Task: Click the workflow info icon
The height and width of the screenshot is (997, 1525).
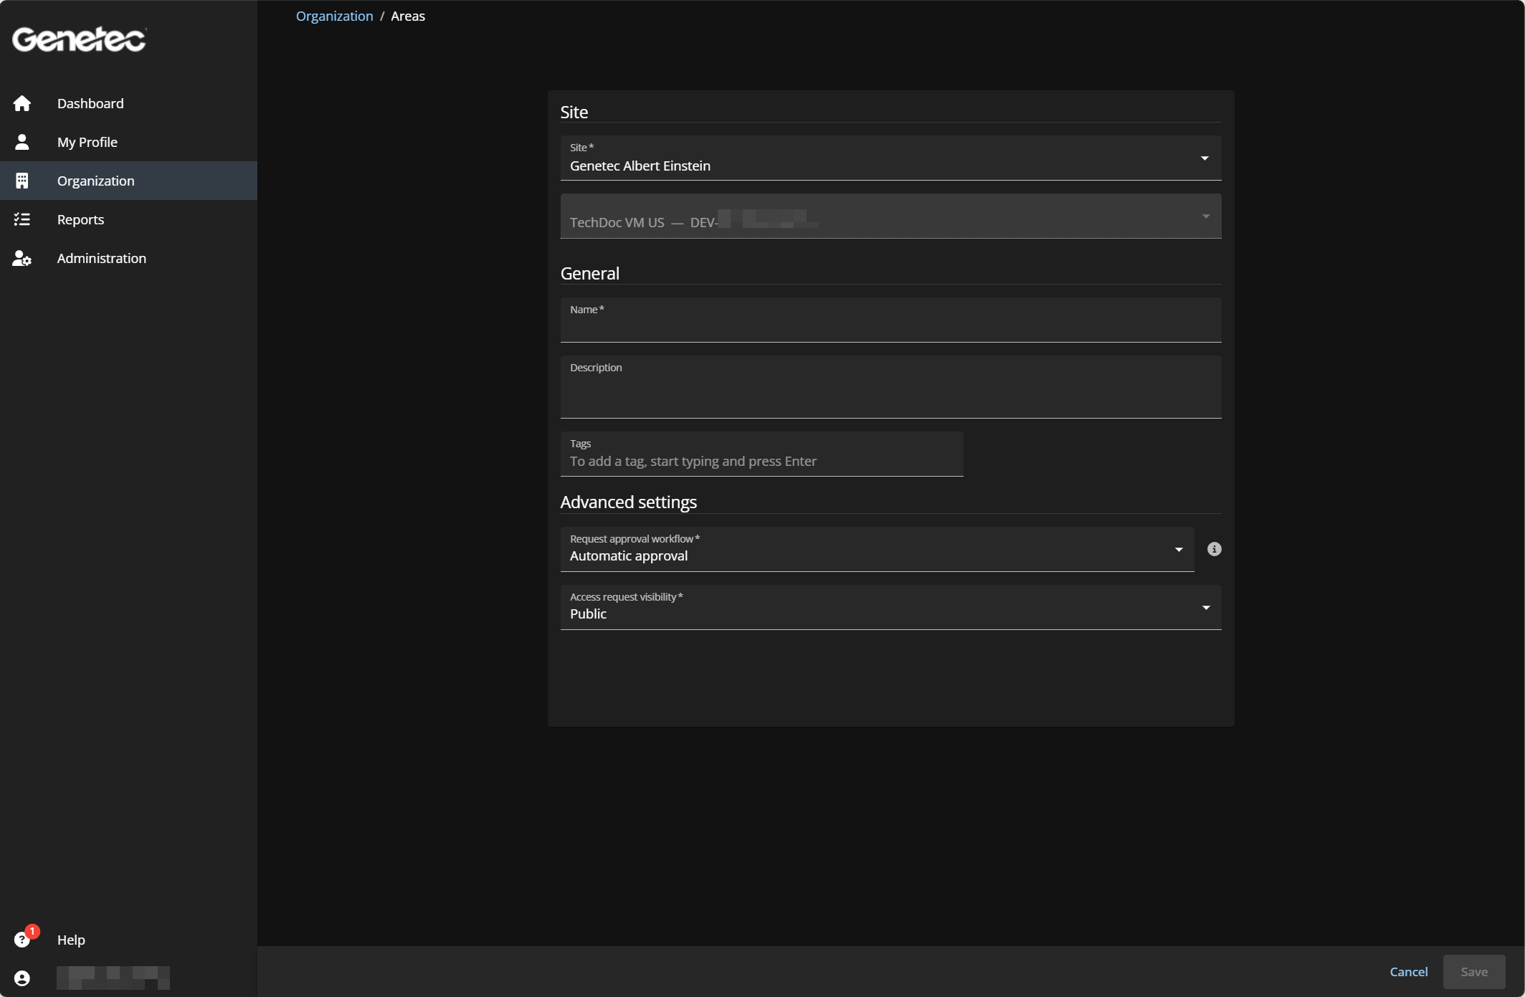Action: (1214, 549)
